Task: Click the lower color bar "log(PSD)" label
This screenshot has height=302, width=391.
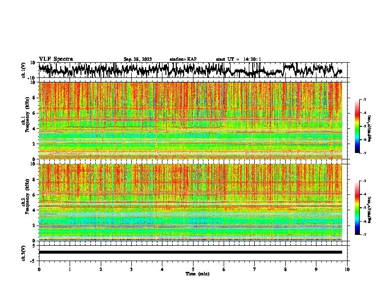Action: tap(370, 210)
